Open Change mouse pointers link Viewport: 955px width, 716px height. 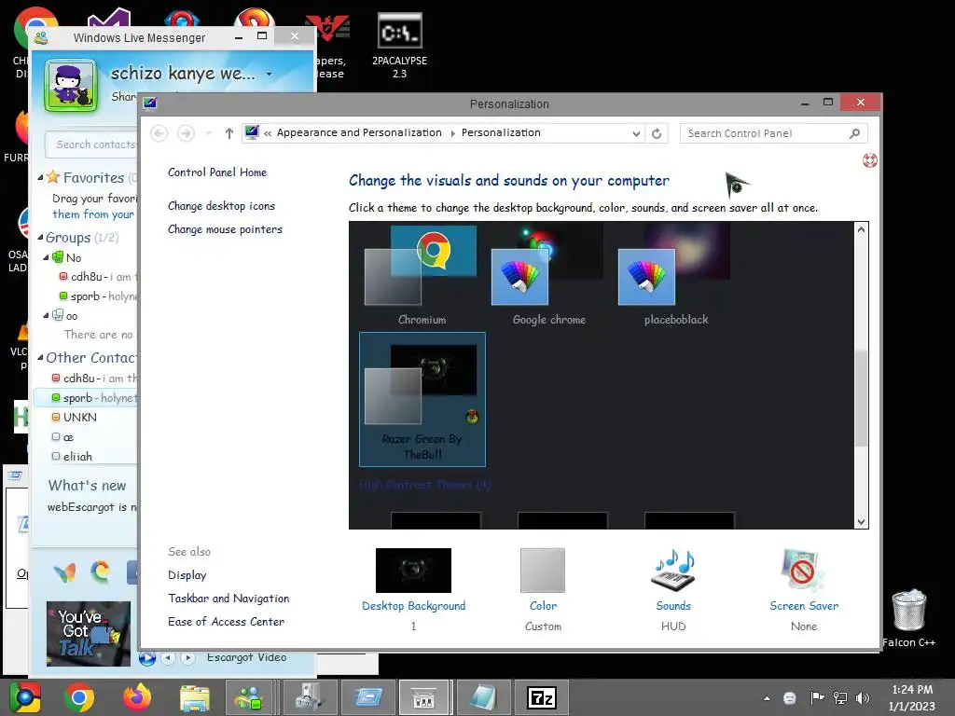pyautogui.click(x=225, y=229)
